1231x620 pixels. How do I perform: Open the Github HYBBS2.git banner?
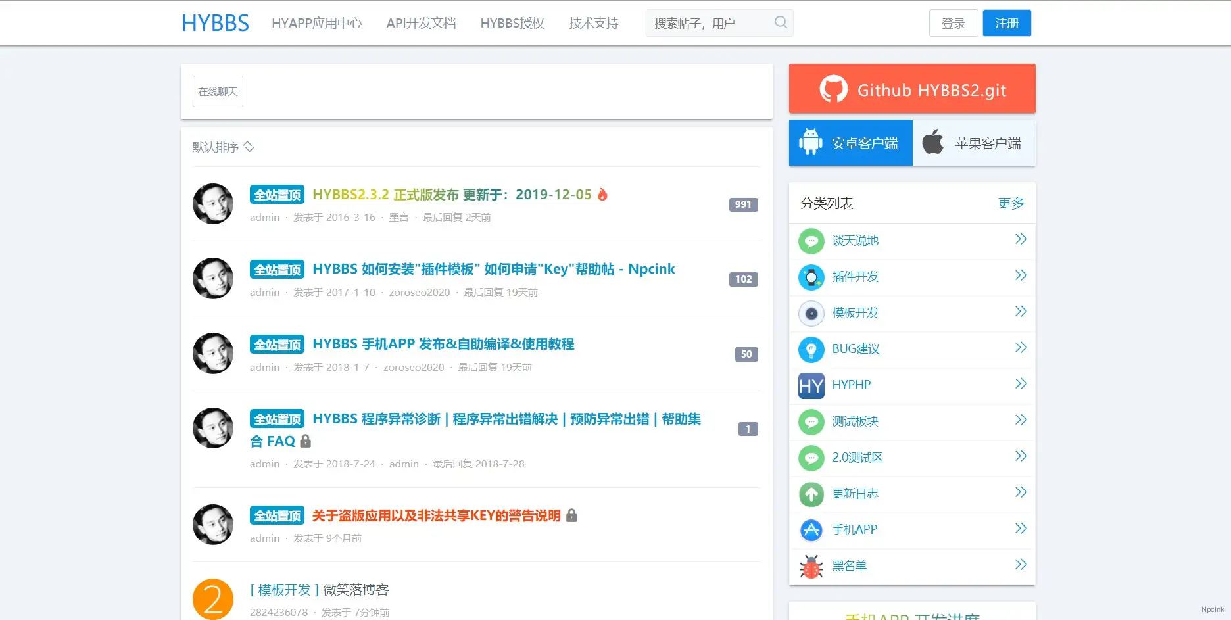(912, 89)
